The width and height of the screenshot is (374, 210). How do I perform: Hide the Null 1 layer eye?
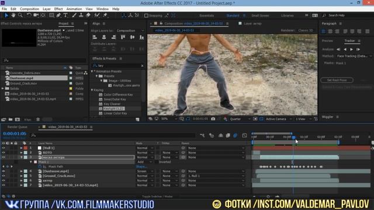pyautogui.click(x=4, y=148)
